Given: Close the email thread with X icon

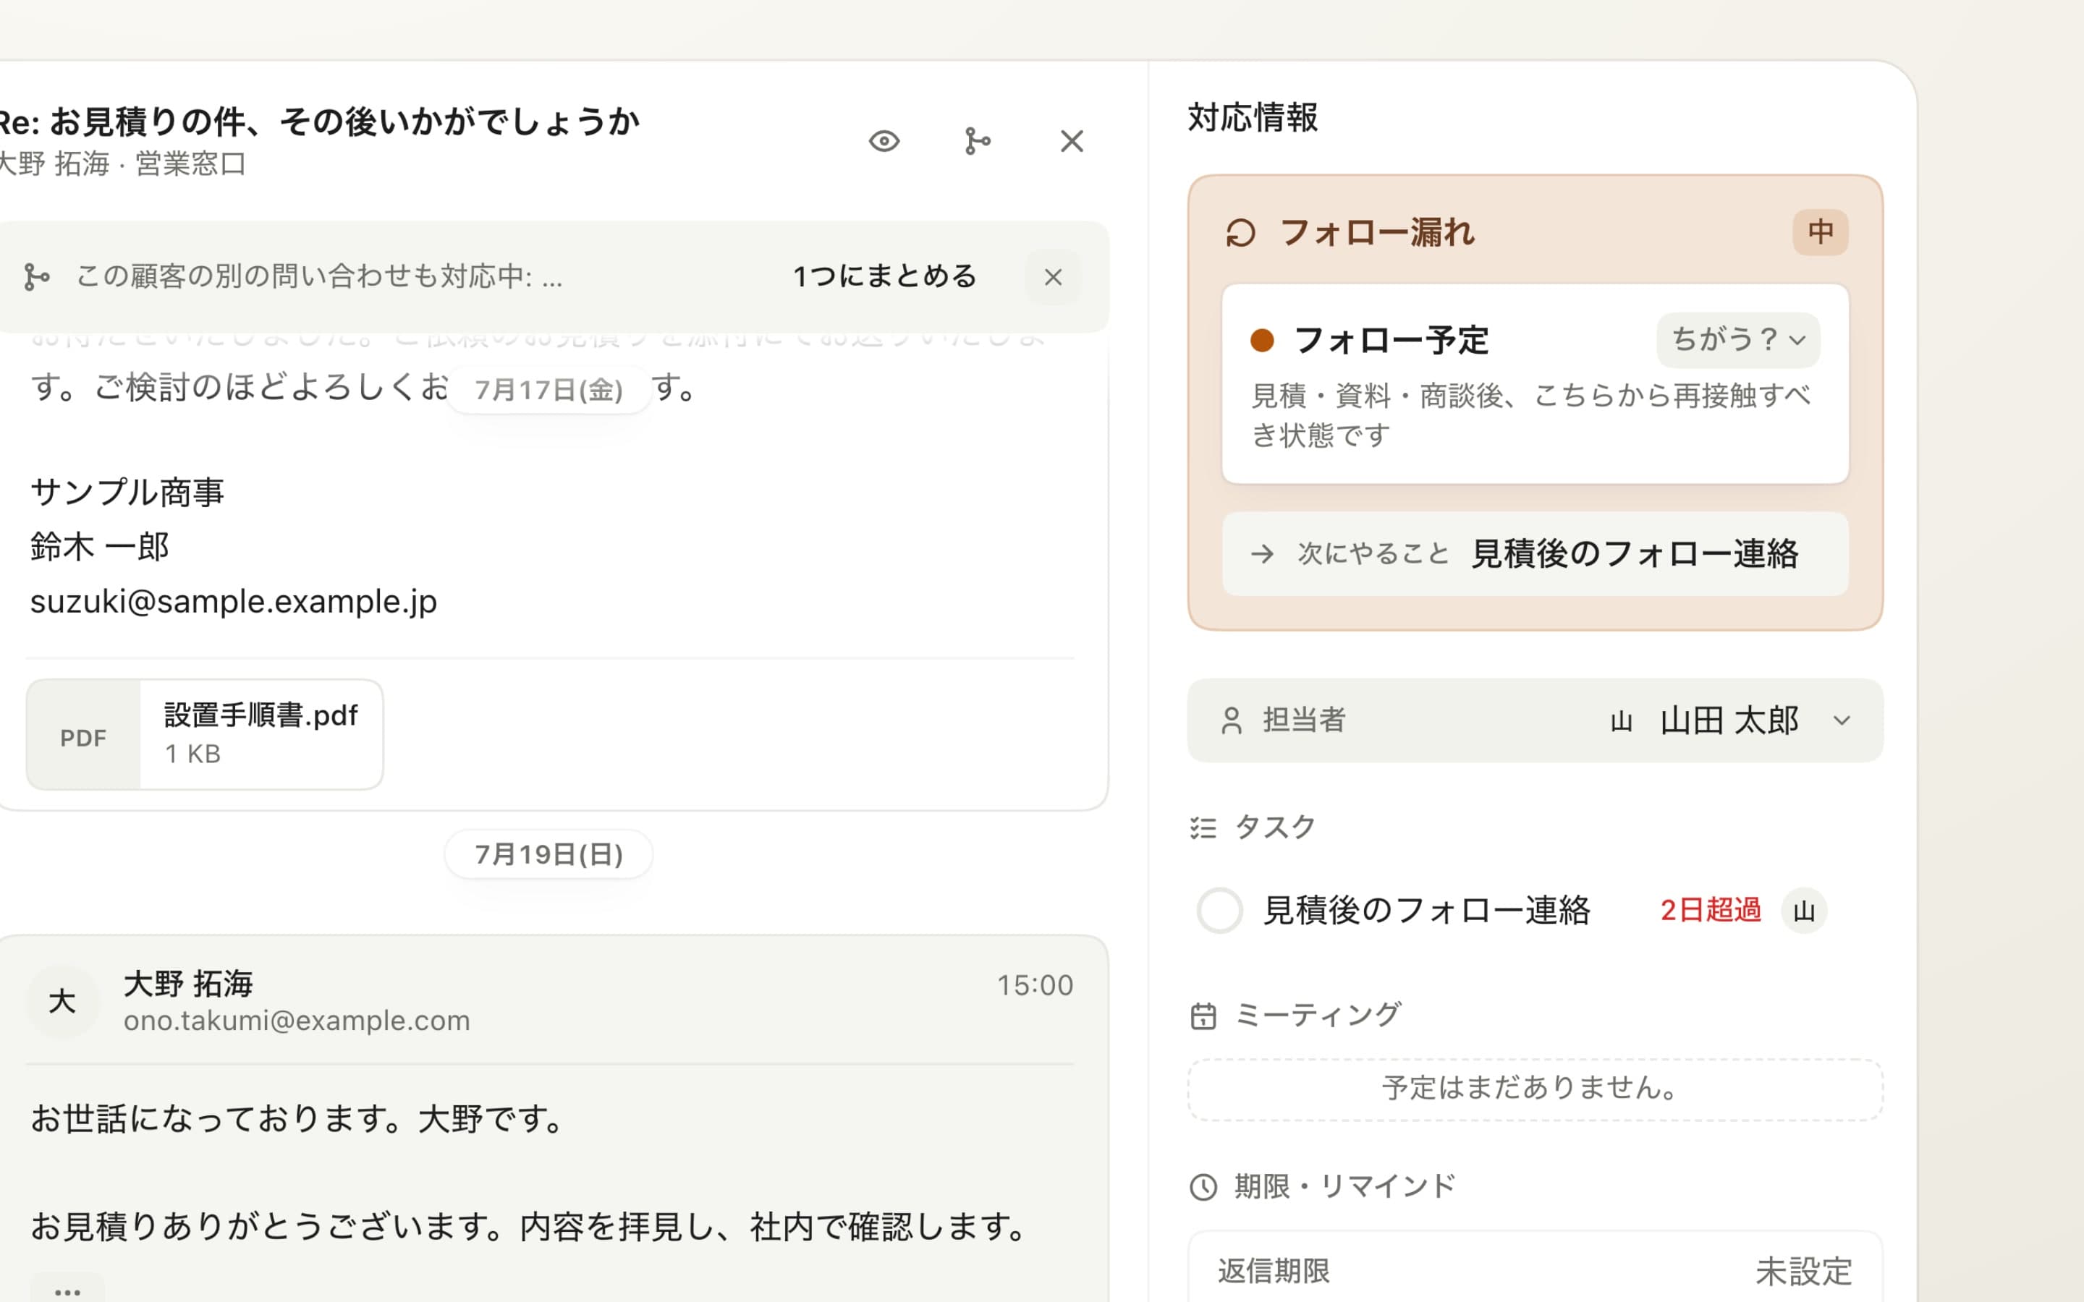Looking at the screenshot, I should [1071, 141].
